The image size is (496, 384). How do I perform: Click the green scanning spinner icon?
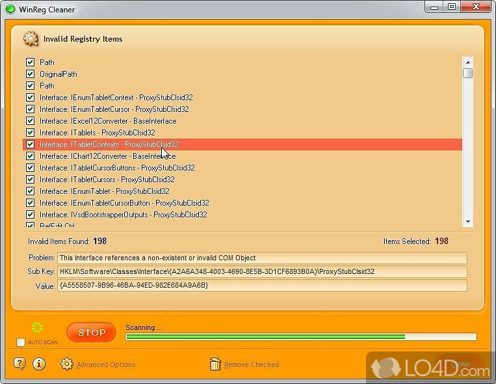click(x=37, y=327)
